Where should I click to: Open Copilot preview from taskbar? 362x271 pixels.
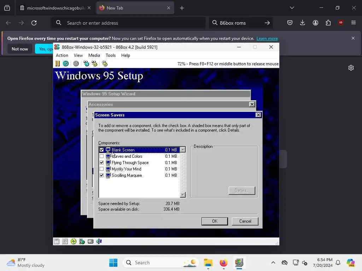coord(351,263)
